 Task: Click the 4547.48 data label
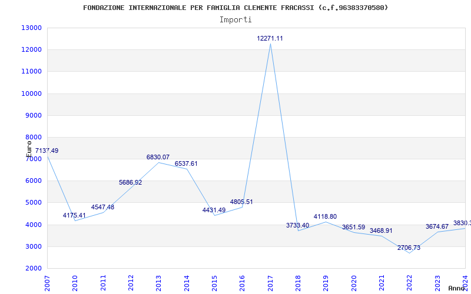(x=102, y=207)
